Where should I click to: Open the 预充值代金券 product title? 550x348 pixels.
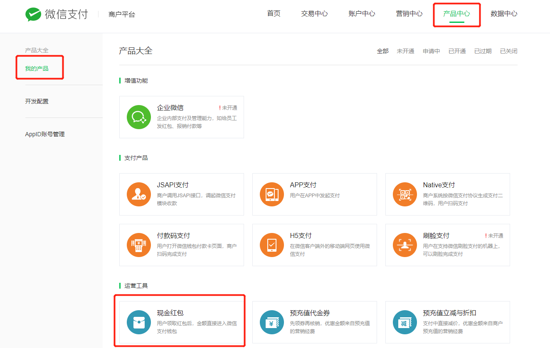tap(310, 313)
